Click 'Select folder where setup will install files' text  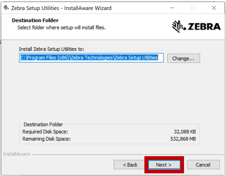[x=61, y=28]
